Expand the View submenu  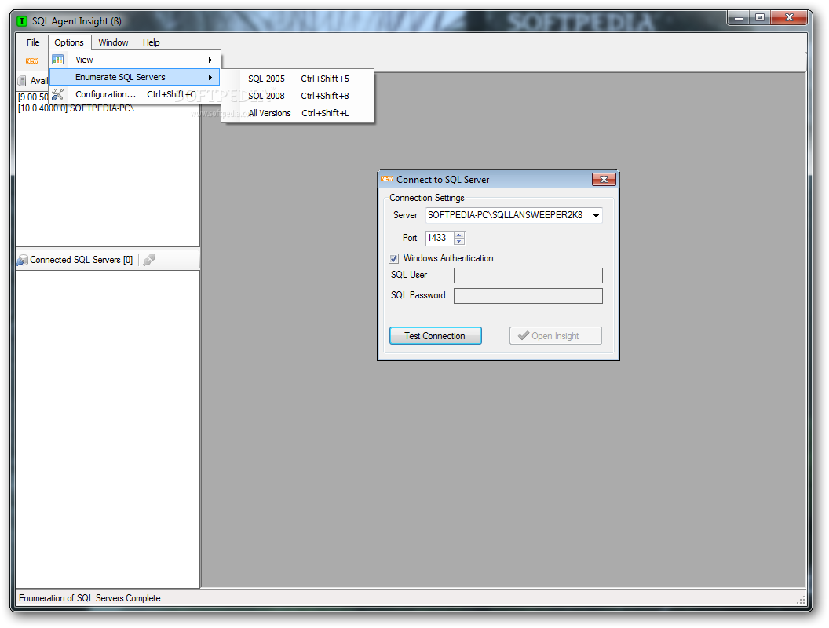click(135, 60)
